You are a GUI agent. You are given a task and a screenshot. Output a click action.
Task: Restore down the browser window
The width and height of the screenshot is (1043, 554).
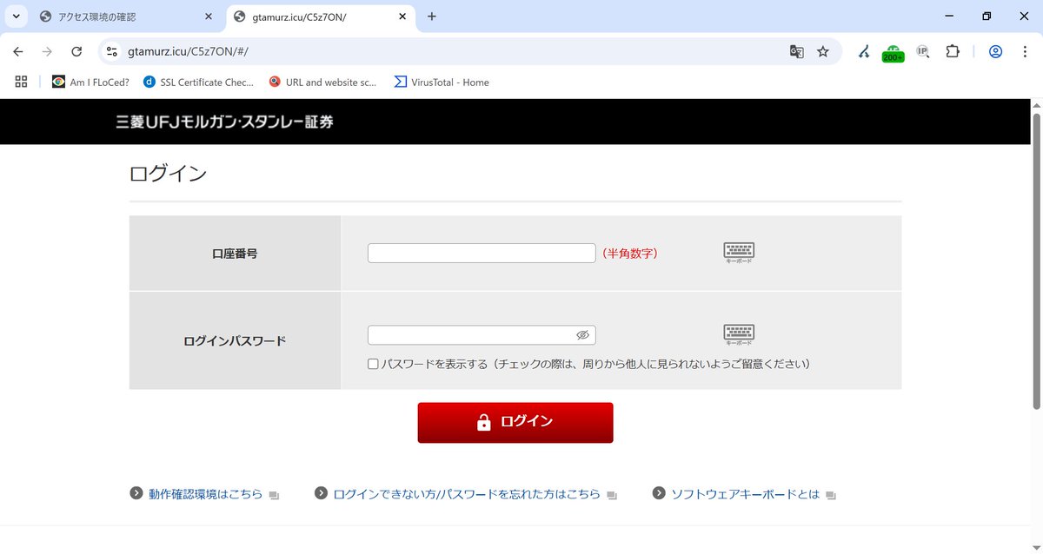pos(987,16)
